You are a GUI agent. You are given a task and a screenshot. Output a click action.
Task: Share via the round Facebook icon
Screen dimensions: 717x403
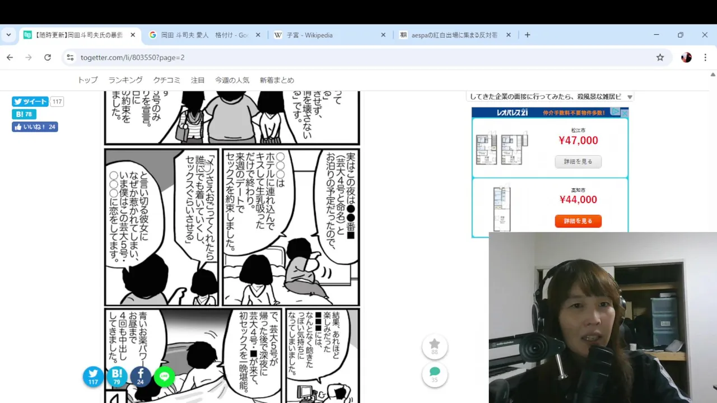point(141,377)
